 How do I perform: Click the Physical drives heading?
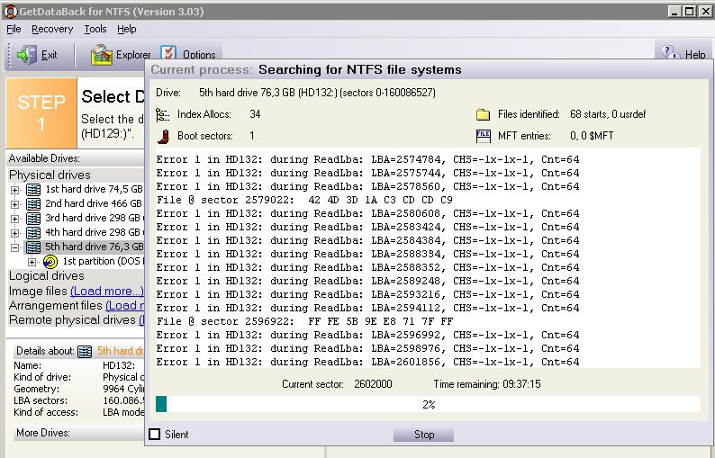pos(50,175)
